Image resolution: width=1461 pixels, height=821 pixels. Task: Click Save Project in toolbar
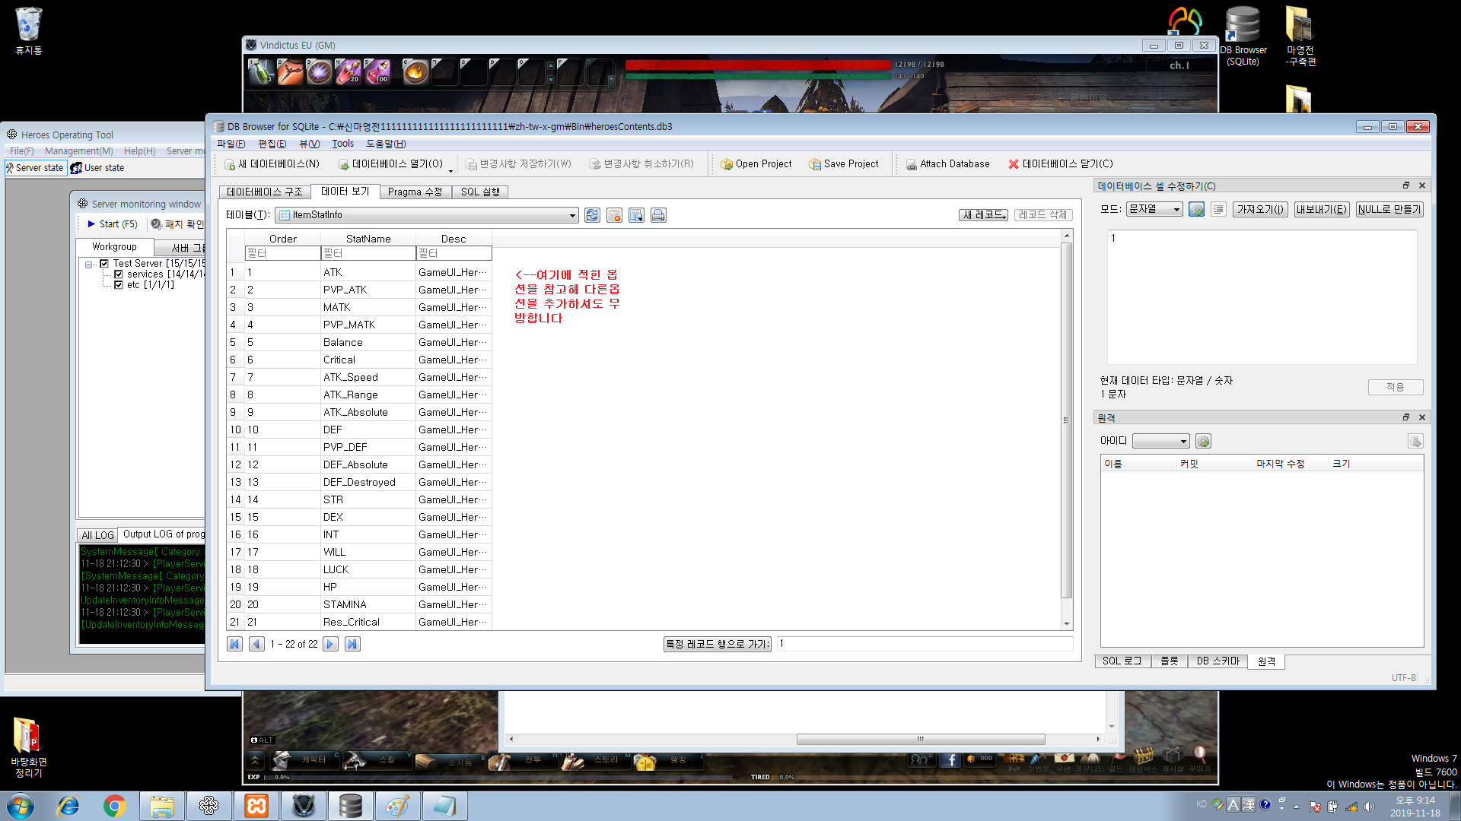[x=843, y=163]
